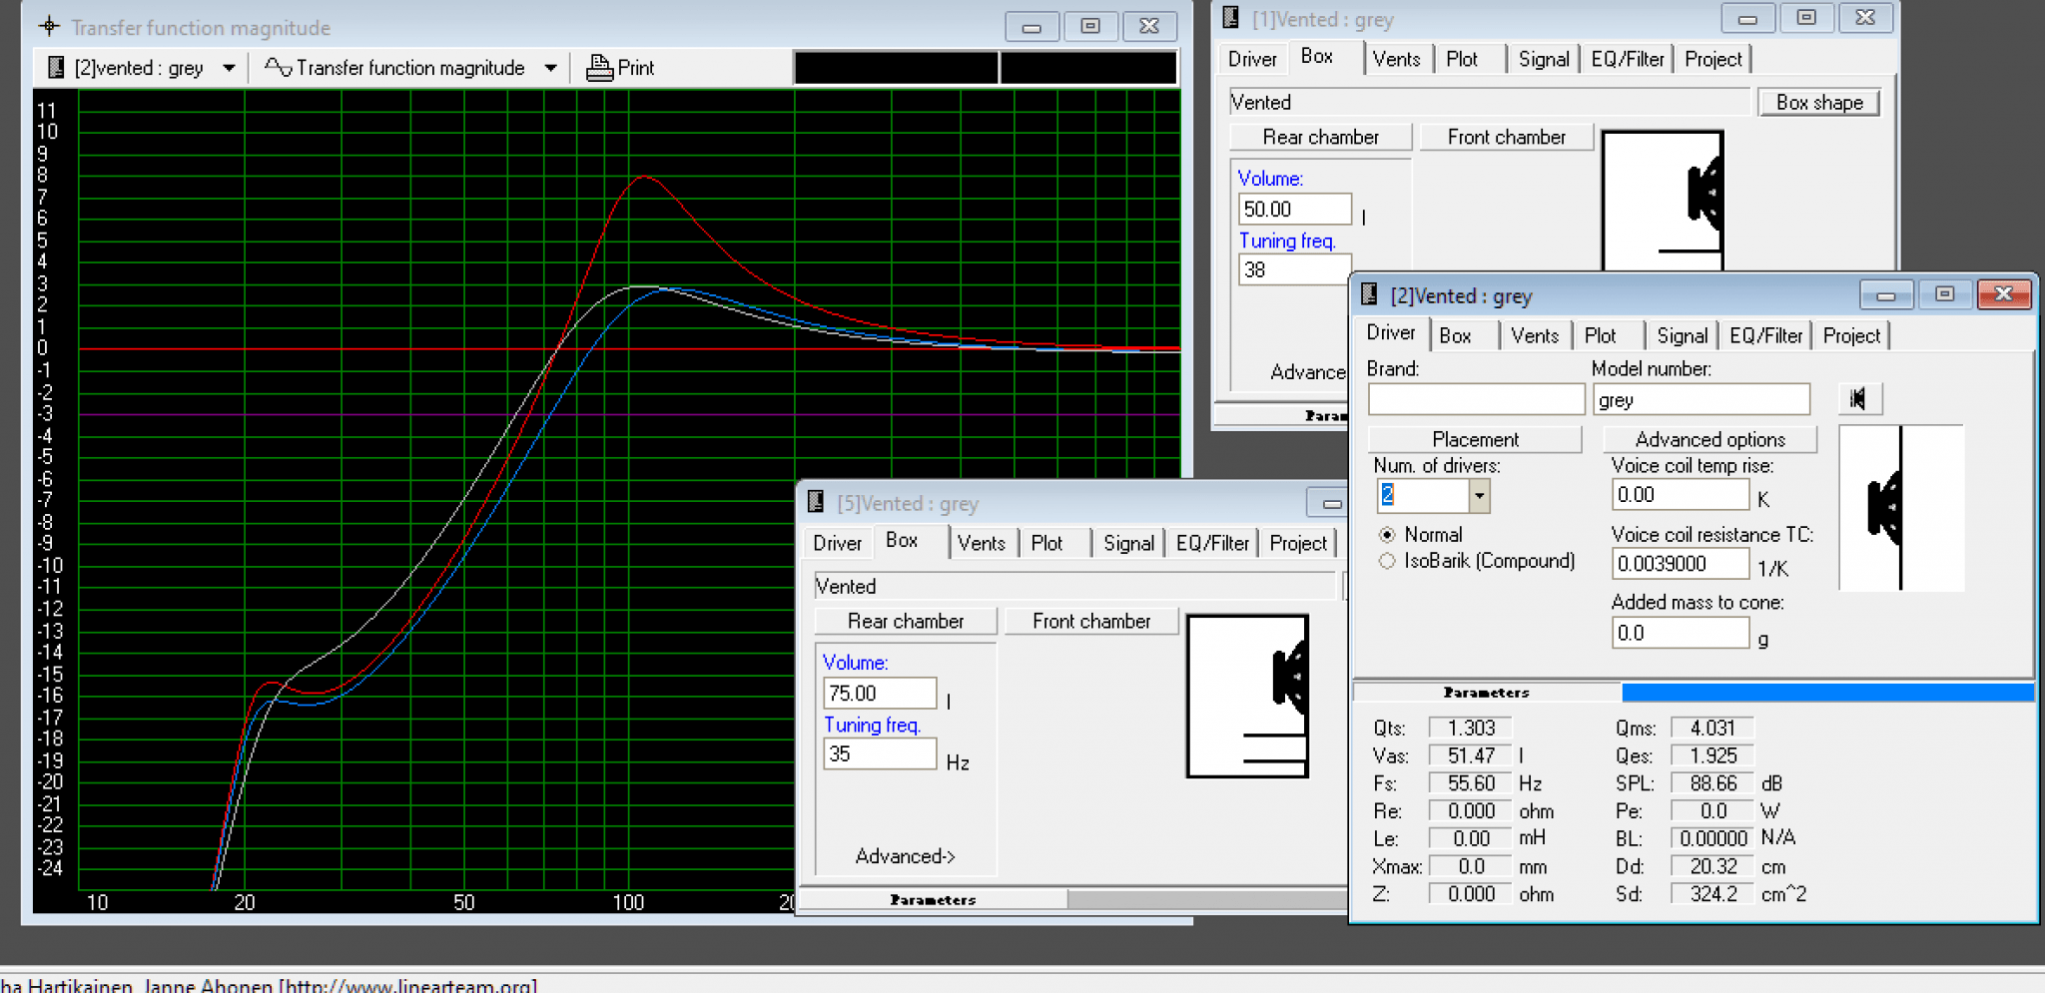Click box diagram image in [5]Vented window
The width and height of the screenshot is (2045, 993).
coord(1247,696)
